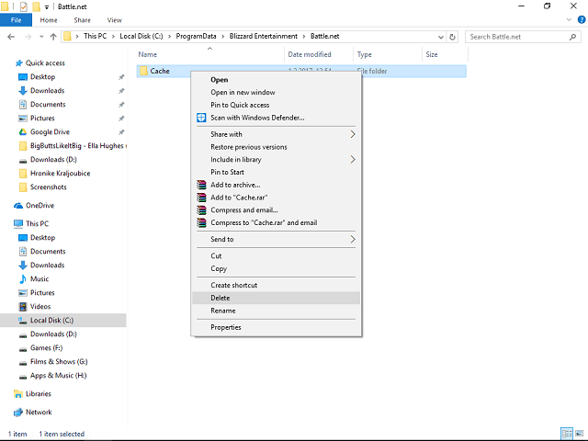The image size is (588, 441).
Task: Choose Open in the context menu
Action: pyautogui.click(x=276, y=80)
